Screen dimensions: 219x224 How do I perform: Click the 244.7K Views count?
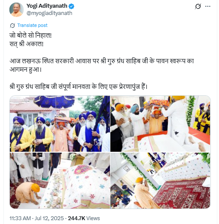pyautogui.click(x=84, y=218)
